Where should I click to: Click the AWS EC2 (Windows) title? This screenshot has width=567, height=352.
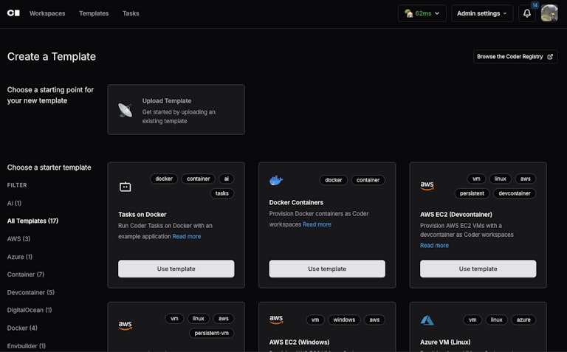tap(299, 342)
